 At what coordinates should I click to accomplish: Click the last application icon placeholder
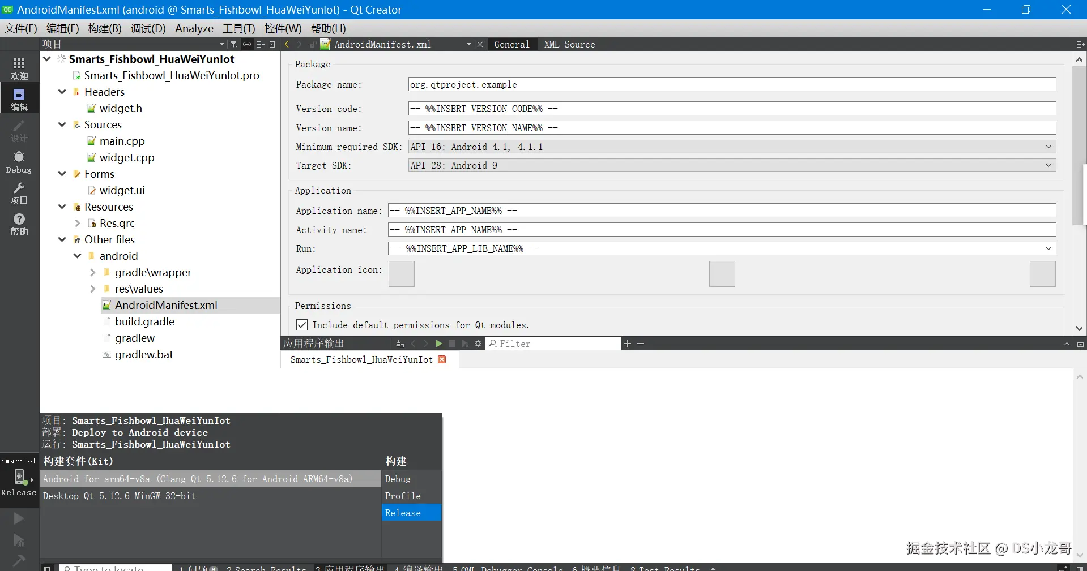pyautogui.click(x=1043, y=274)
